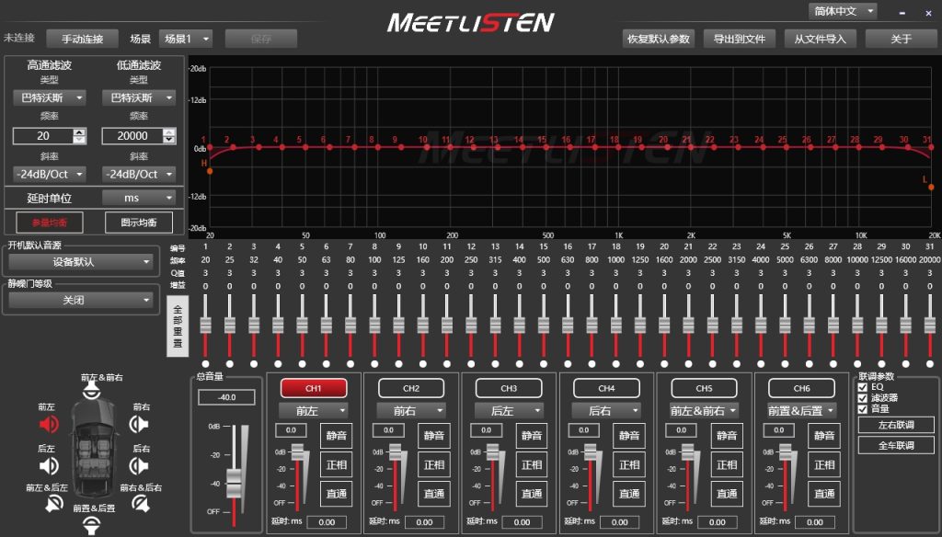942x537 pixels.
Task: Open the 关于 about button
Action: 902,39
